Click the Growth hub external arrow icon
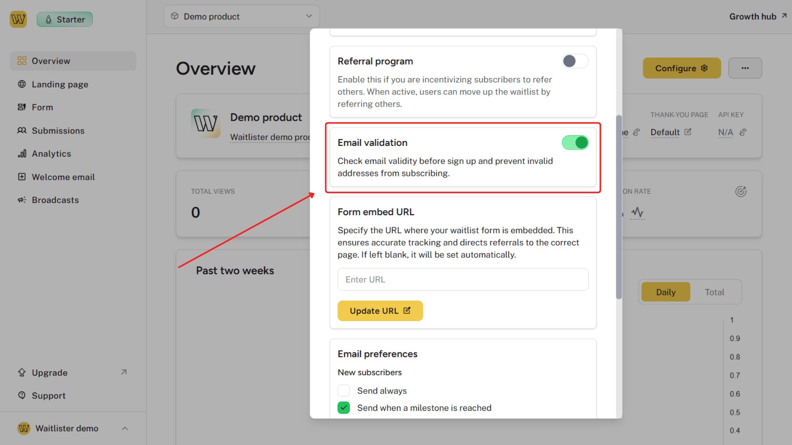This screenshot has height=445, width=792. [784, 16]
